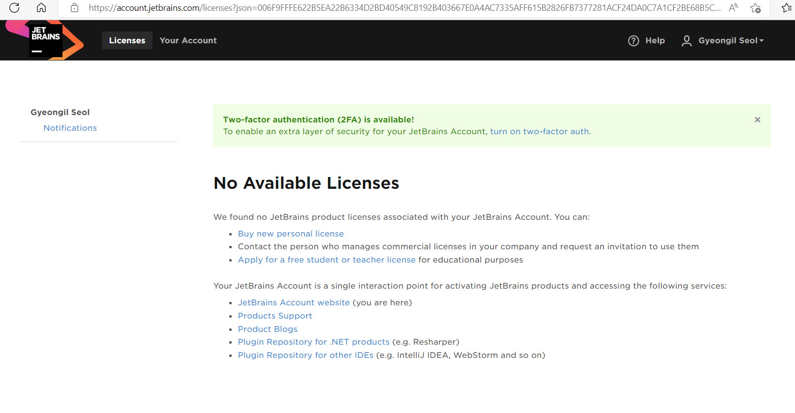
Task: Open the Help menu link
Action: click(655, 40)
